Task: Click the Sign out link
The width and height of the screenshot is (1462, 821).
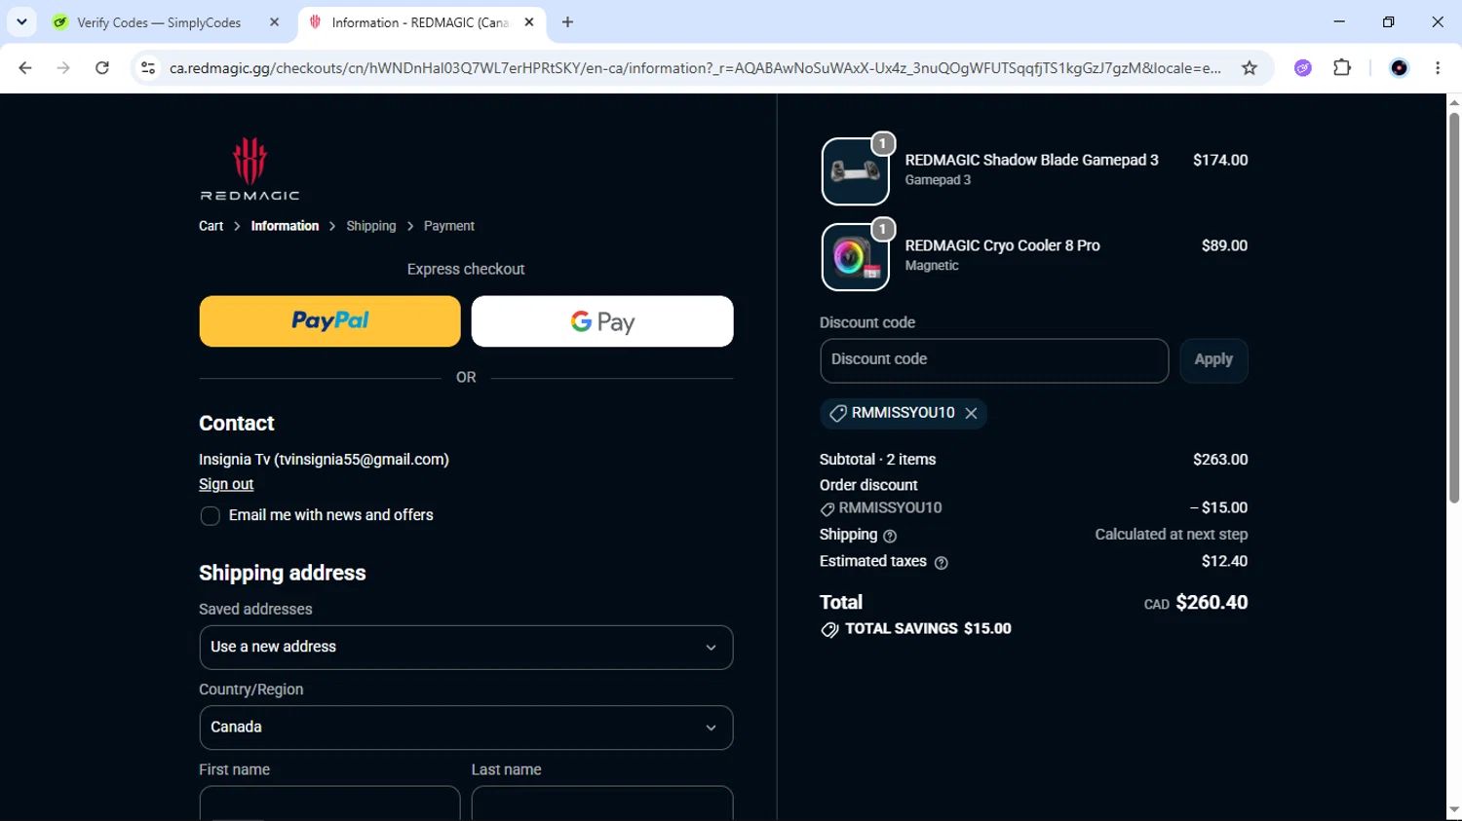Action: coord(226,484)
